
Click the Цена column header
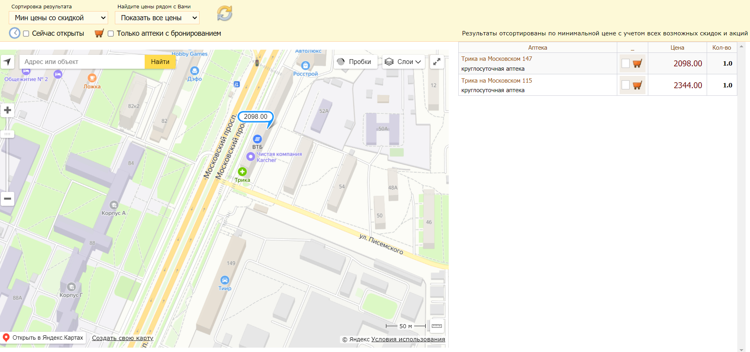point(677,48)
